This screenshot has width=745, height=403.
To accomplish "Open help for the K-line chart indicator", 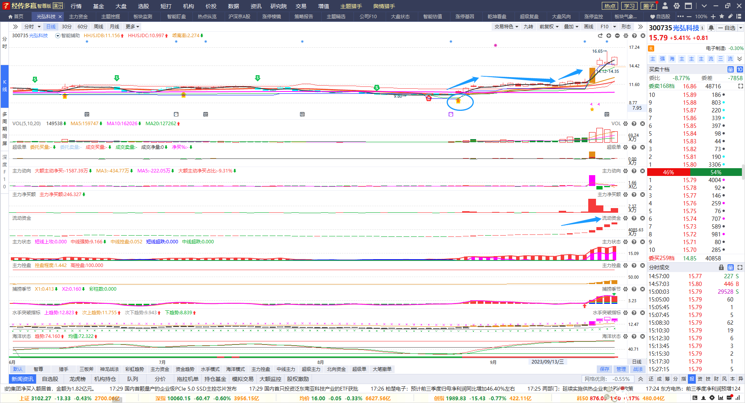I will [x=634, y=36].
